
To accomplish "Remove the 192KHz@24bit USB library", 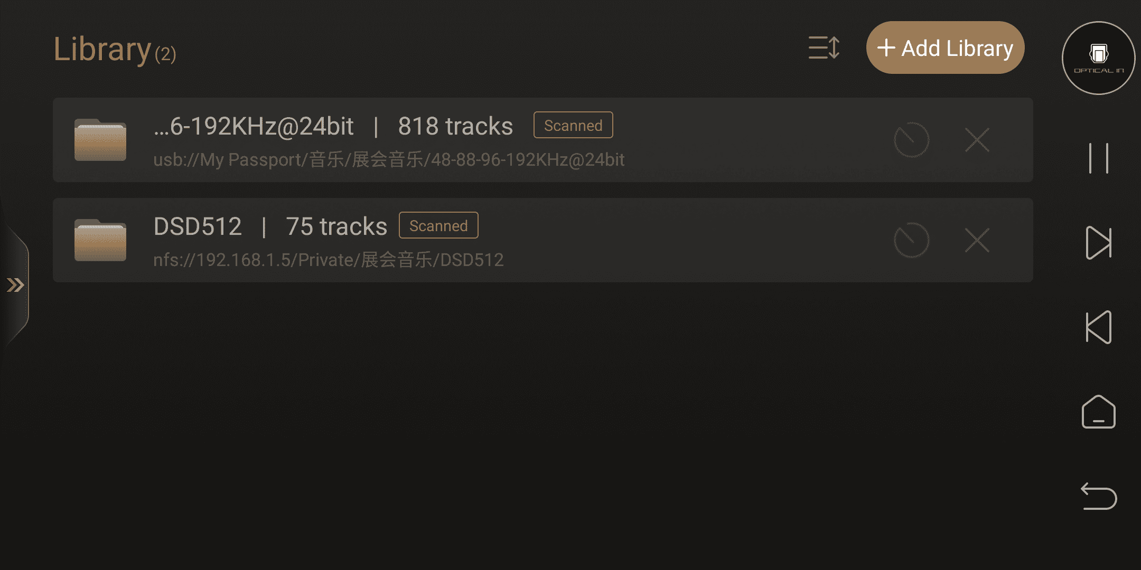I will [977, 140].
